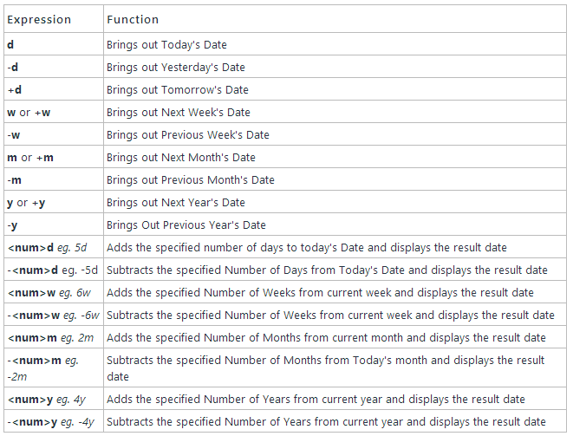
Task: Click the '-<num>w eg. -6w' description text
Action: coord(330,315)
